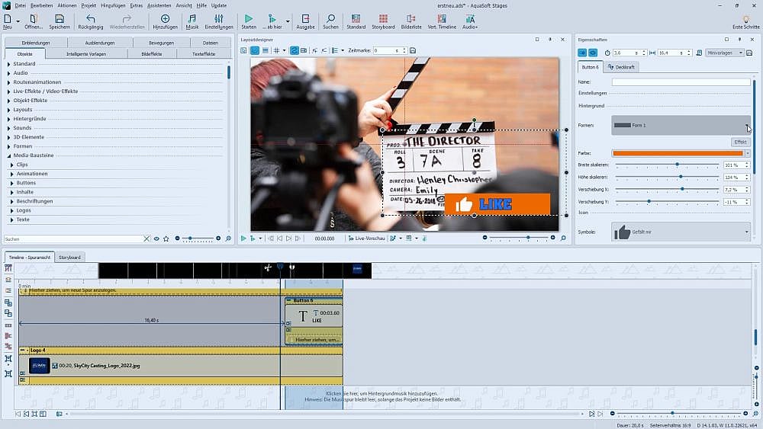The width and height of the screenshot is (763, 429).
Task: Open the Projekt menu
Action: (x=89, y=5)
